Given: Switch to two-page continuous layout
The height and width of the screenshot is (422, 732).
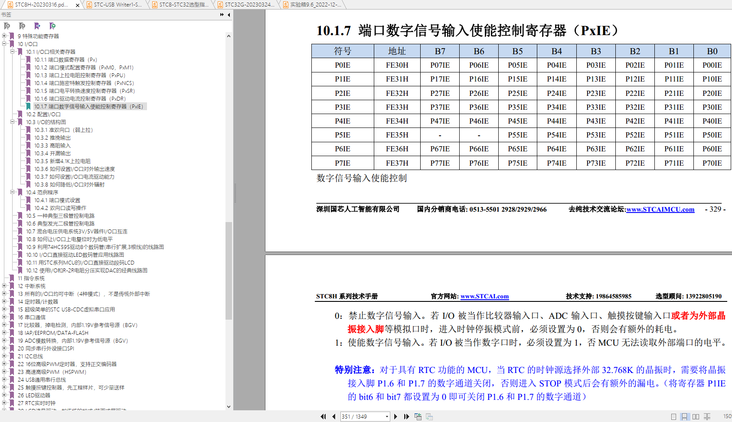Looking at the screenshot, I should (707, 416).
